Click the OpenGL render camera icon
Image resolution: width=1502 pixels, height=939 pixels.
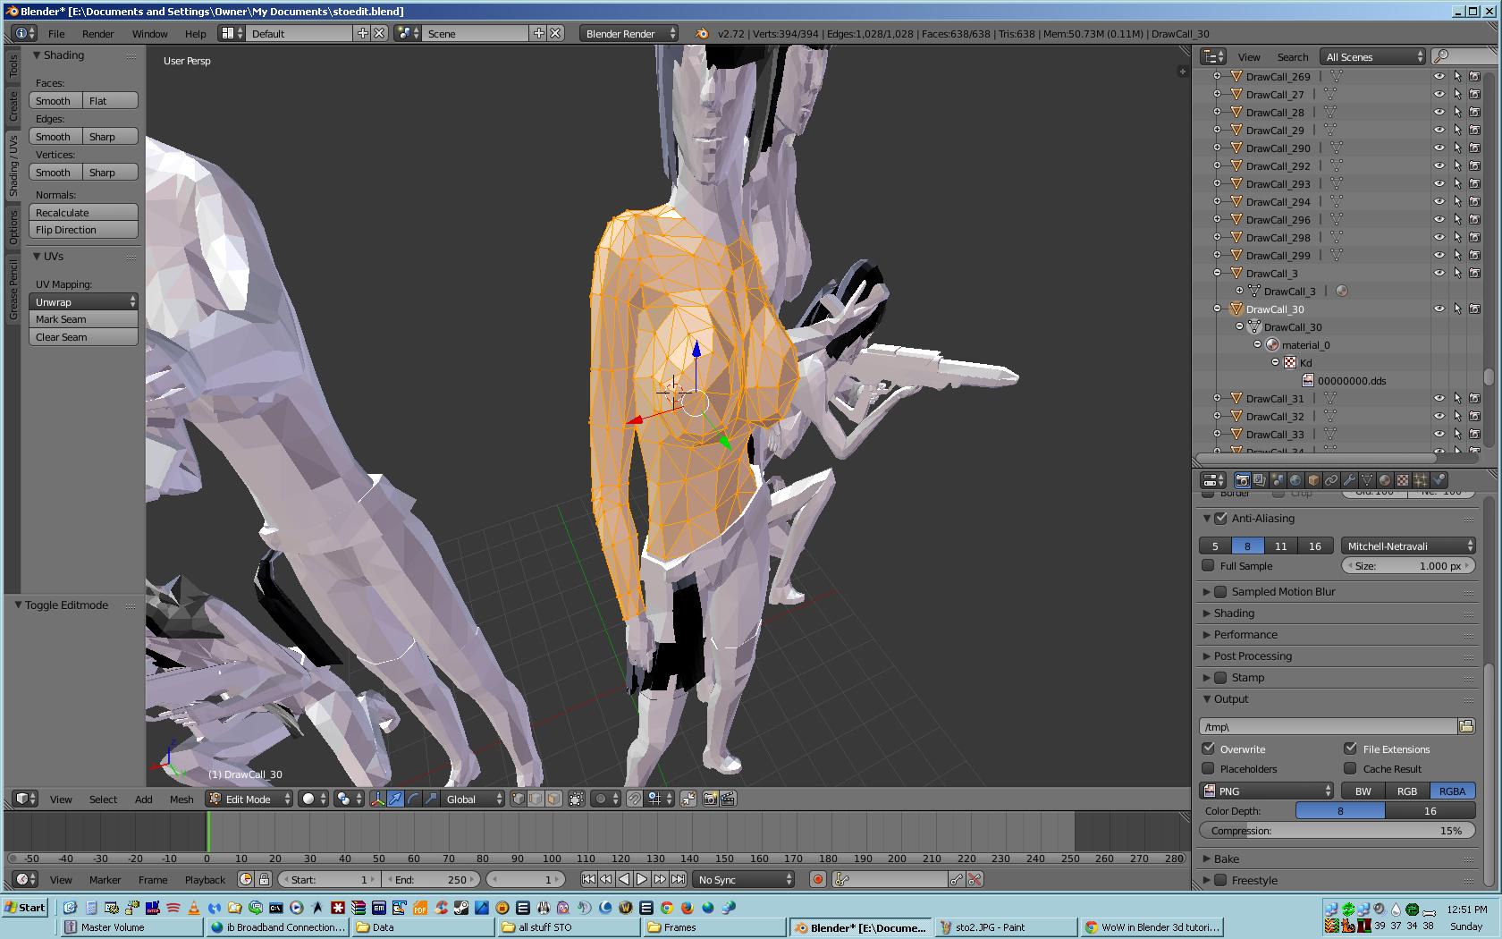pyautogui.click(x=711, y=799)
